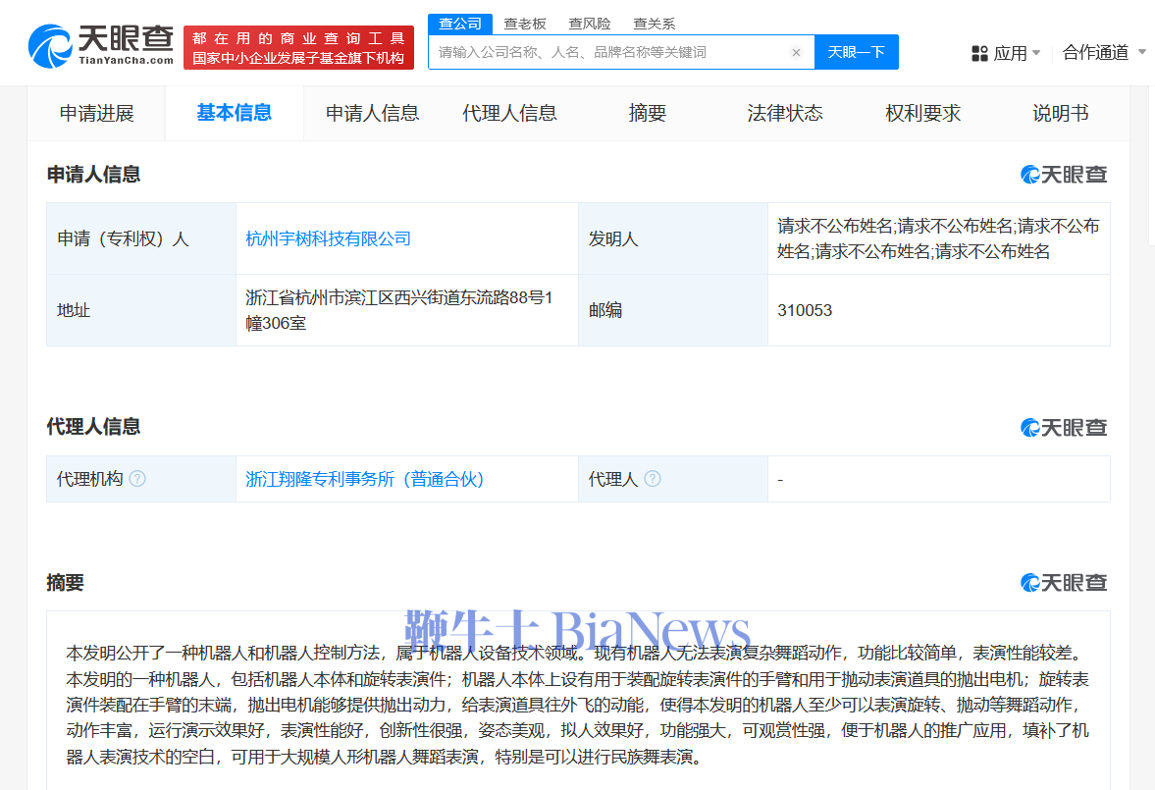
Task: Click the address 浙江省杭州市滨江区 cell
Action: tap(406, 310)
